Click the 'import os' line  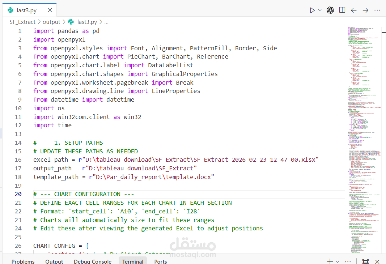(x=49, y=108)
